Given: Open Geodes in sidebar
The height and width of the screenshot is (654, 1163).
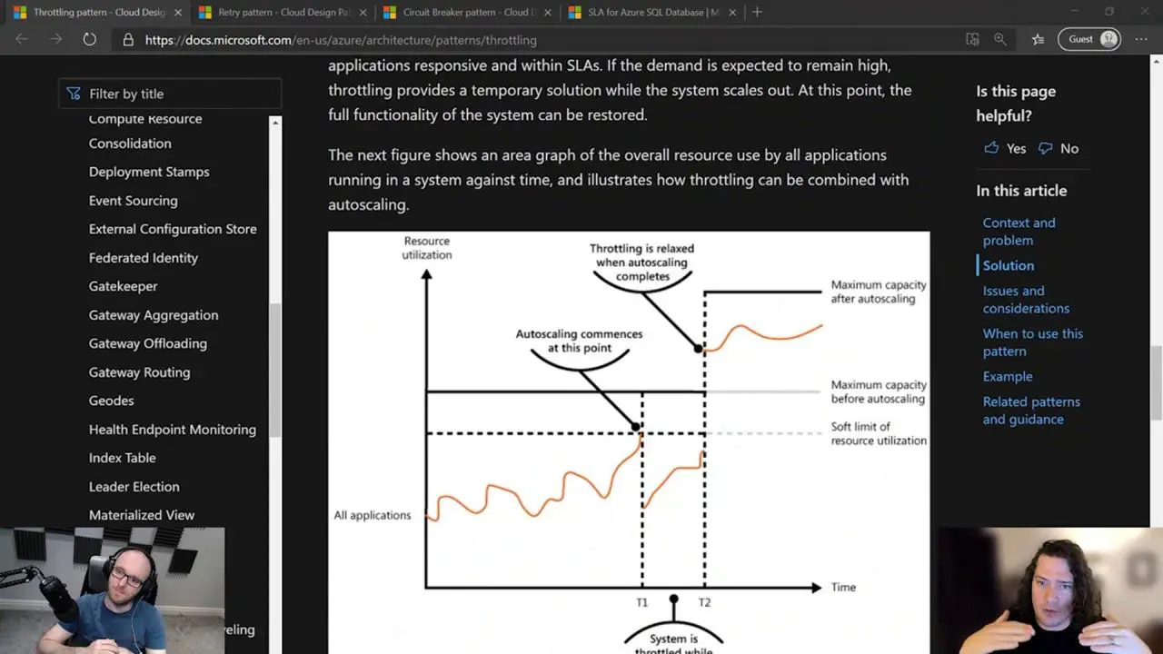Looking at the screenshot, I should click(x=112, y=401).
